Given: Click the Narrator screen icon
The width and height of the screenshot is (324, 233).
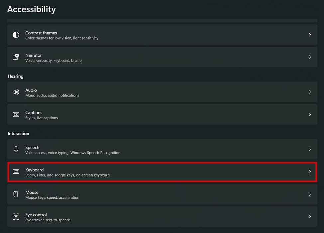Looking at the screenshot, I should coord(16,57).
